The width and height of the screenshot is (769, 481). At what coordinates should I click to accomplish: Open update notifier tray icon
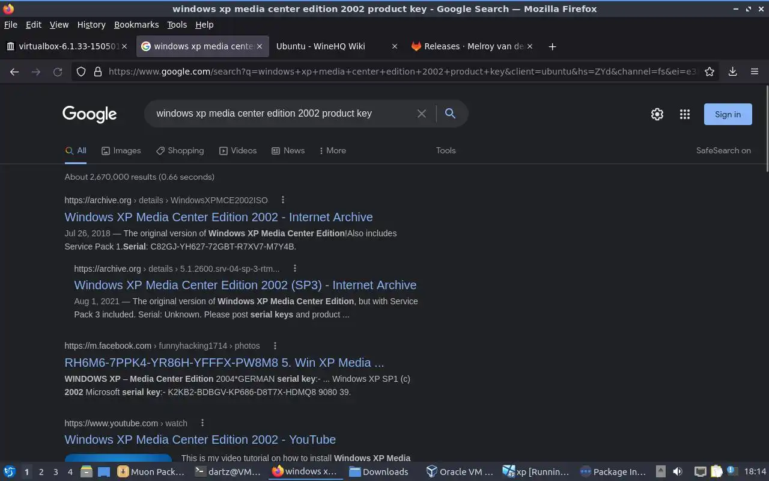(732, 471)
